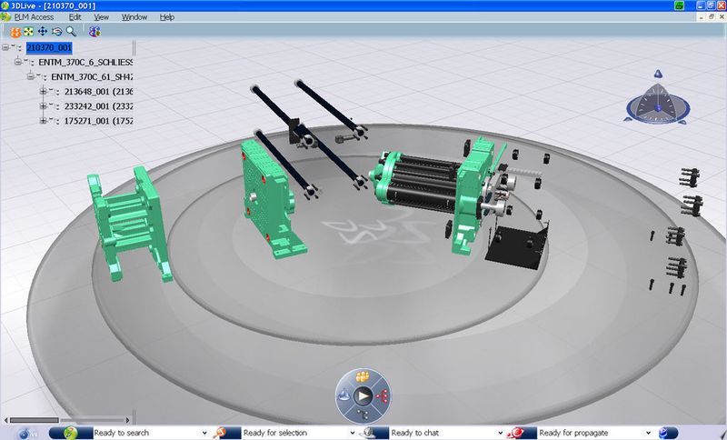The width and height of the screenshot is (727, 440).
Task: Choose the magnifier zoom tool
Action: pos(71,31)
